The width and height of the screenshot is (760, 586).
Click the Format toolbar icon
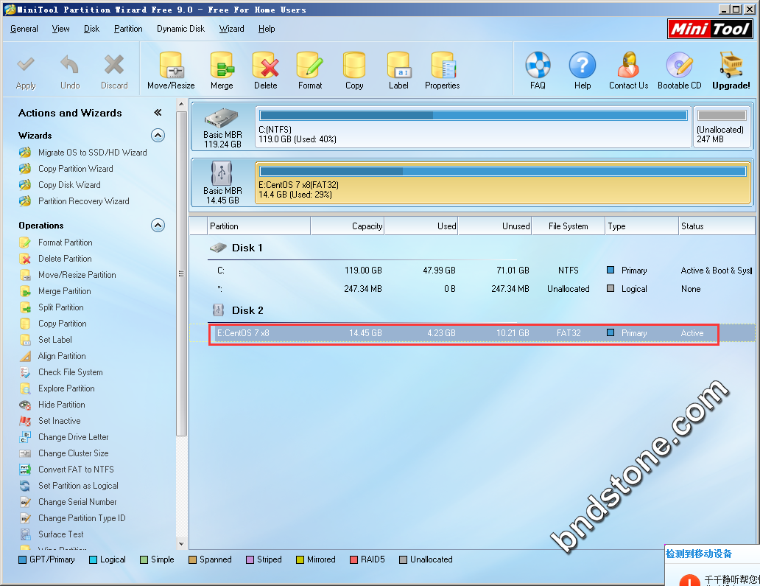pyautogui.click(x=310, y=65)
